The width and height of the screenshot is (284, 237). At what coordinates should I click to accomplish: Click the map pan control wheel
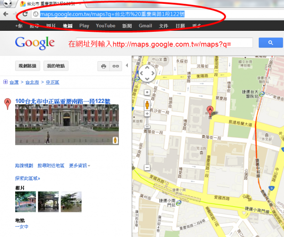pos(147,73)
